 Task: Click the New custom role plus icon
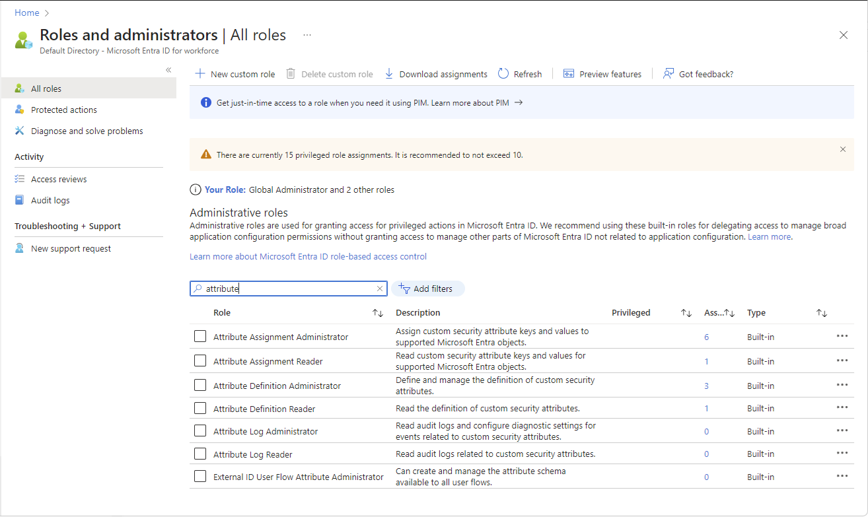200,74
